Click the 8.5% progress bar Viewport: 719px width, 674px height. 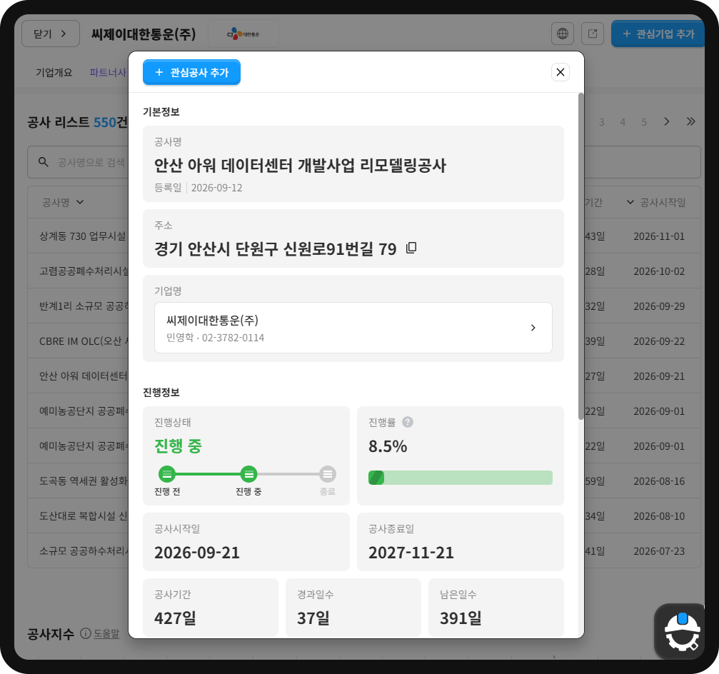point(461,478)
